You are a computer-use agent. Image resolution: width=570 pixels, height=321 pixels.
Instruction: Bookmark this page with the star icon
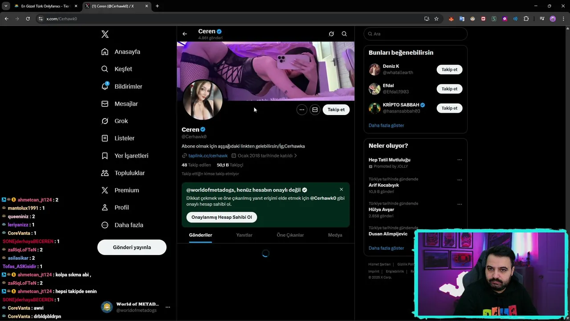pyautogui.click(x=436, y=19)
